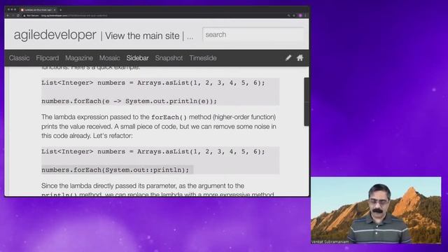Click the Not Secure site info indicator
Viewport: 448px width, 252px height.
point(31,15)
